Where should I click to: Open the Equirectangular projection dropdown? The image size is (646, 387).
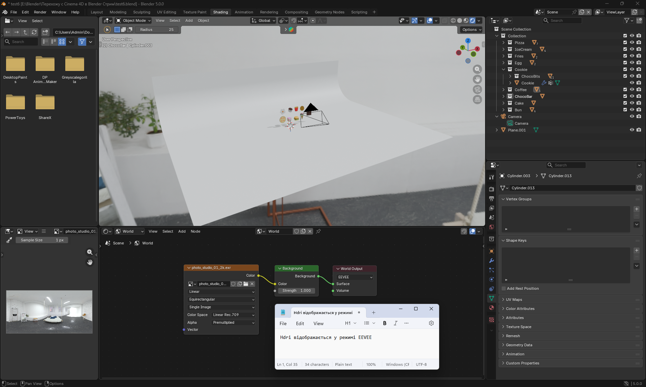(221, 299)
